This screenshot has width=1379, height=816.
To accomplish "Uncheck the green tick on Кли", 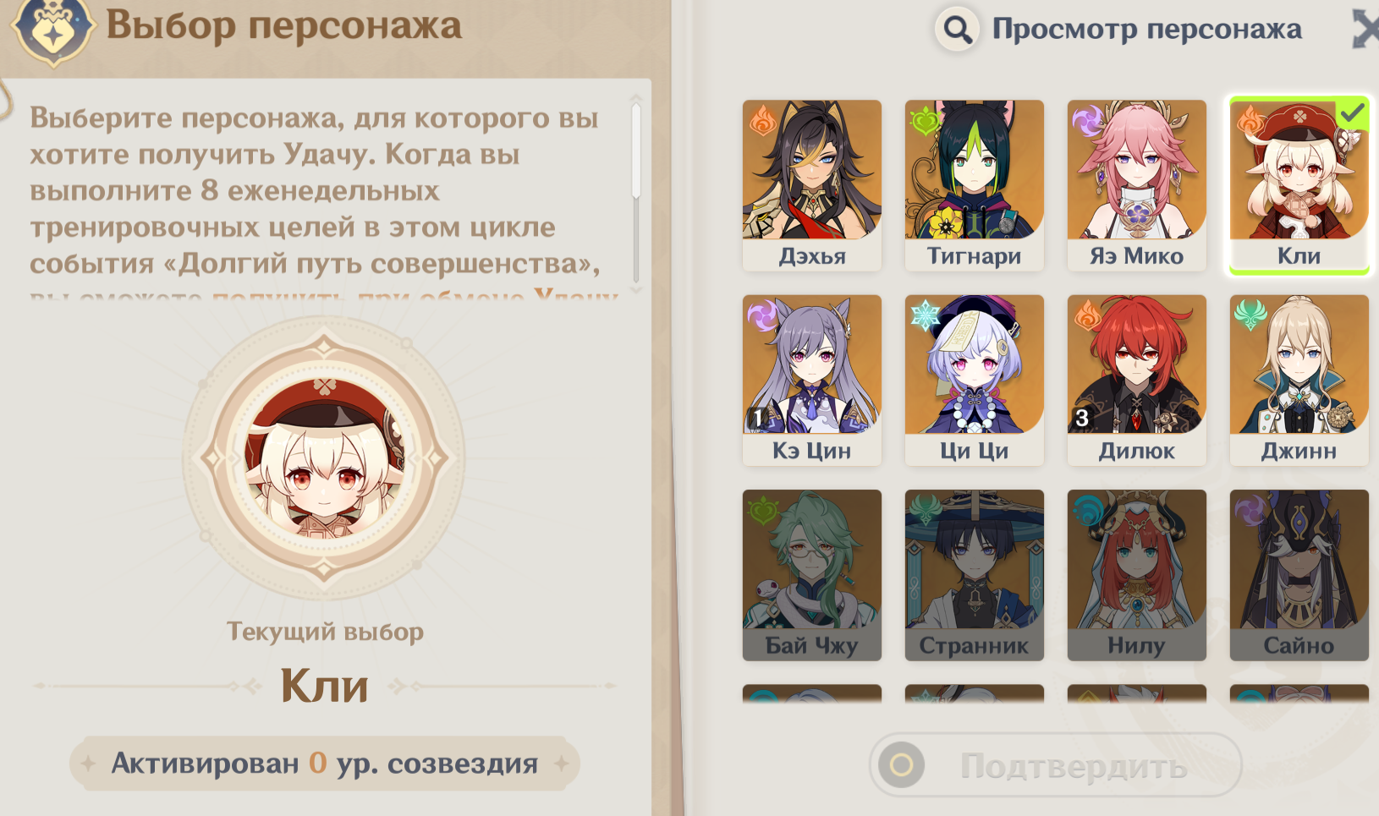I will pyautogui.click(x=1352, y=113).
